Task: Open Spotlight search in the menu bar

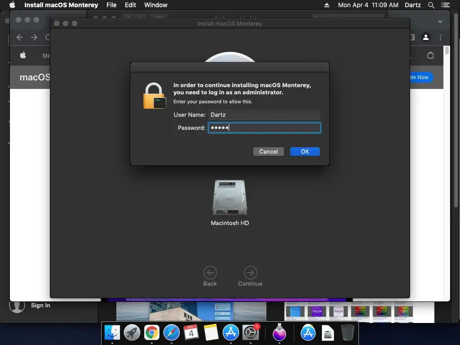Action: pos(431,5)
